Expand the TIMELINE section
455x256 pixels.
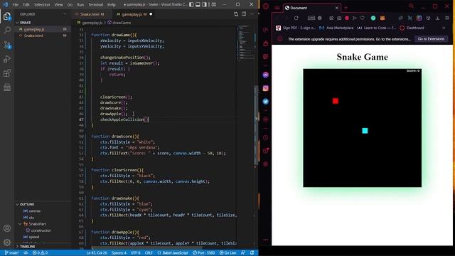click(x=42, y=247)
